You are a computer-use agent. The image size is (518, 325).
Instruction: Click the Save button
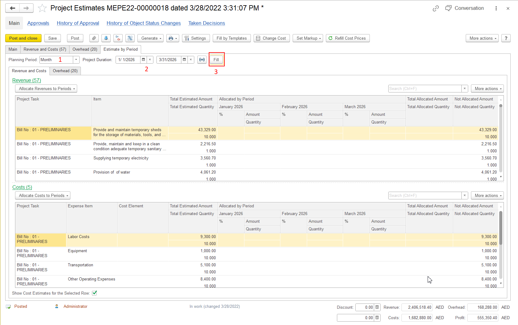[x=53, y=38]
